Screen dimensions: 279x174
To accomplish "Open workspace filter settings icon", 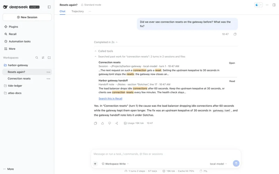I will tap(43, 57).
